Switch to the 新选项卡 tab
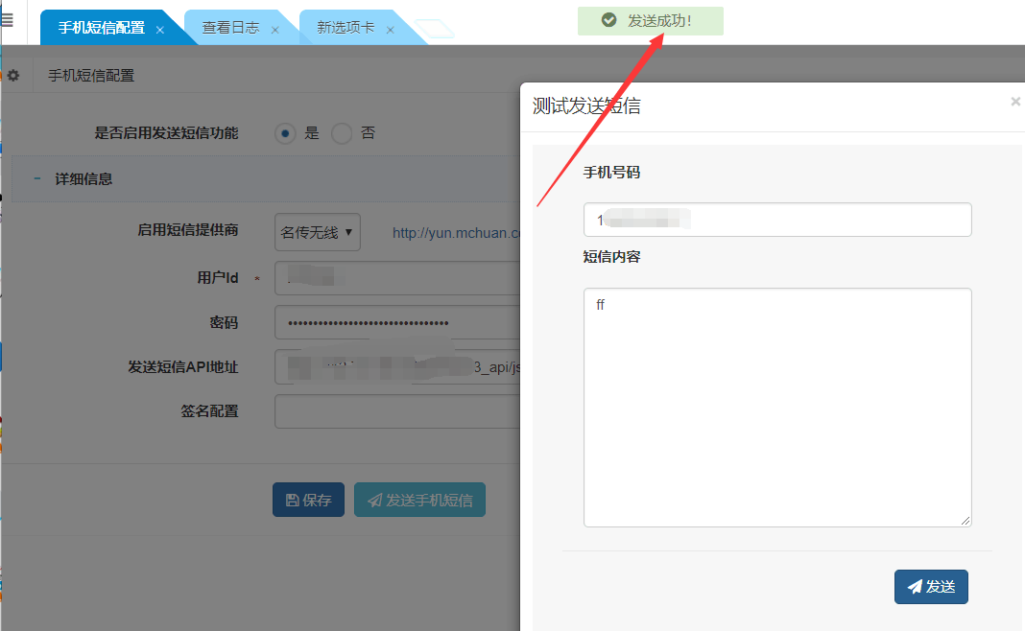The height and width of the screenshot is (631, 1025). pyautogui.click(x=346, y=28)
